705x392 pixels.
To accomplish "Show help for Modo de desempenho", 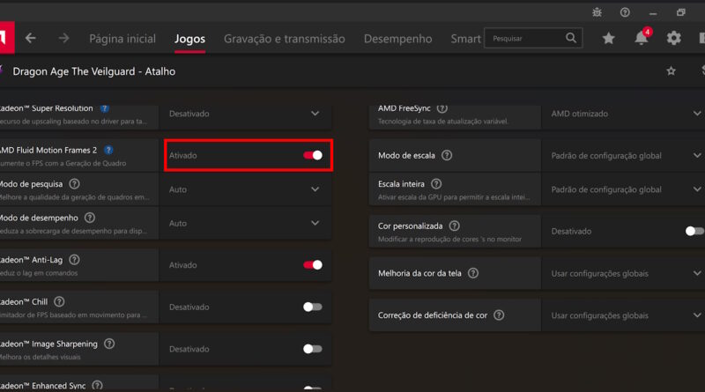I will [90, 218].
